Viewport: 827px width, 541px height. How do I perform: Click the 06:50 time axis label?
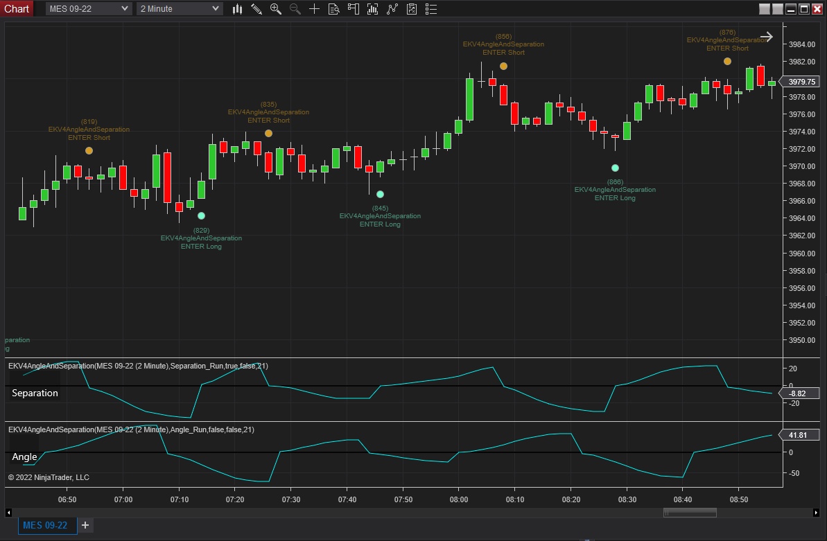pyautogui.click(x=67, y=499)
